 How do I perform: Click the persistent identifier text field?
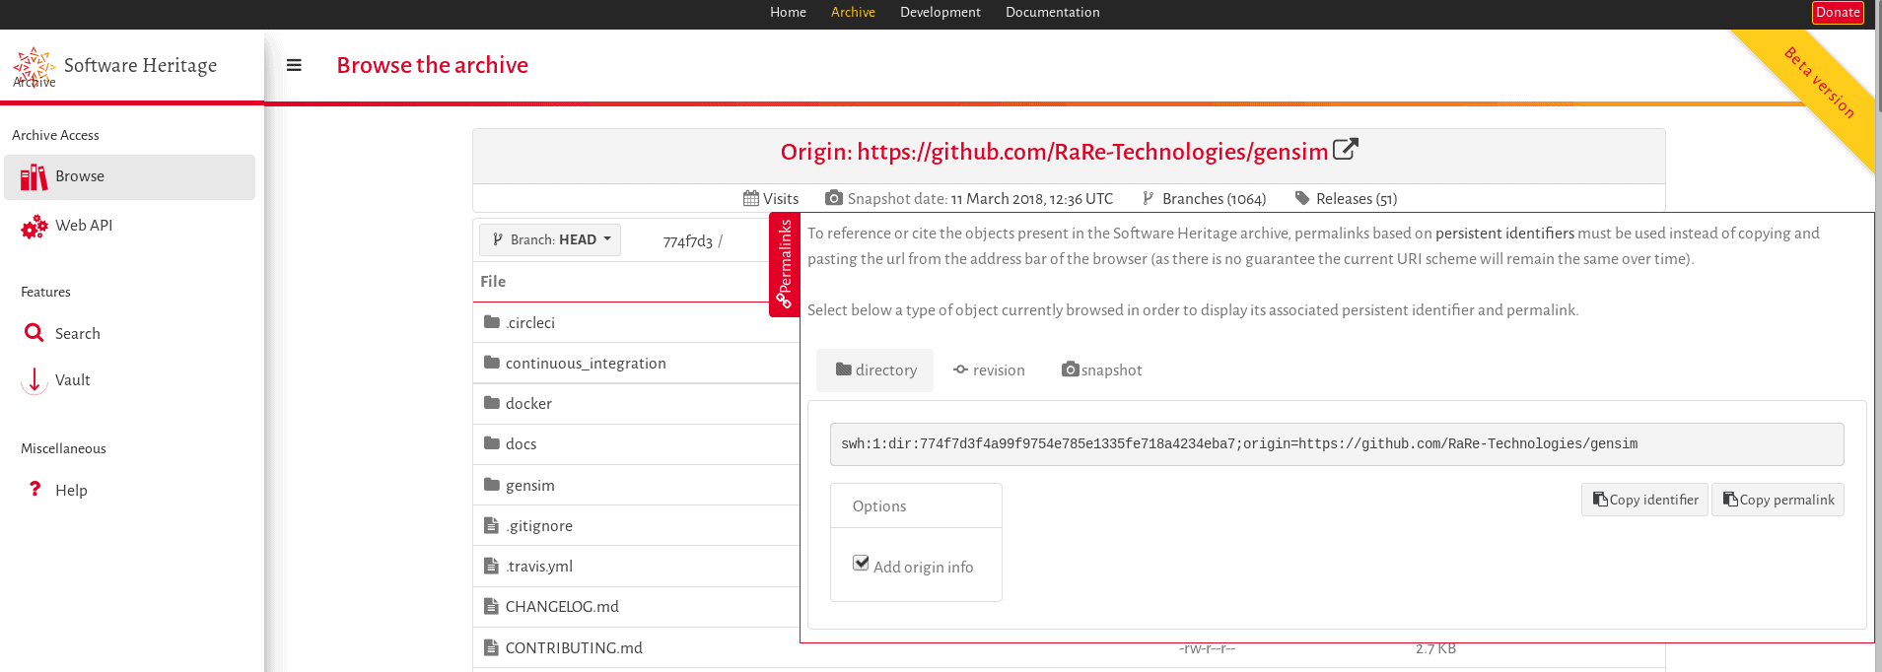(1336, 444)
